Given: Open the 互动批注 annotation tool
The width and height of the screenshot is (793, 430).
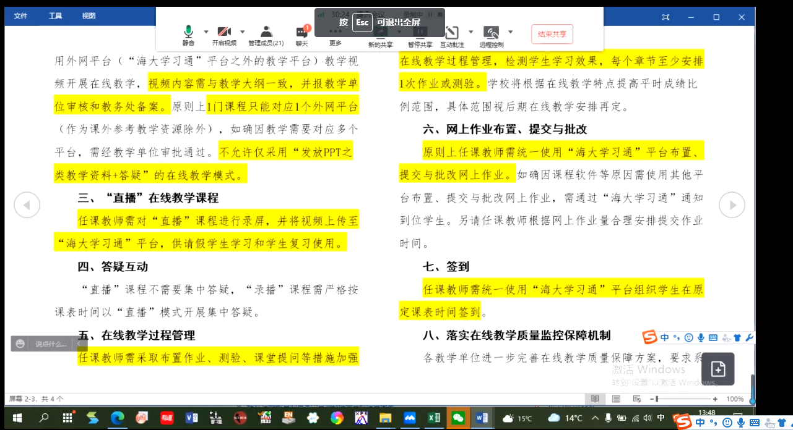Looking at the screenshot, I should 452,37.
